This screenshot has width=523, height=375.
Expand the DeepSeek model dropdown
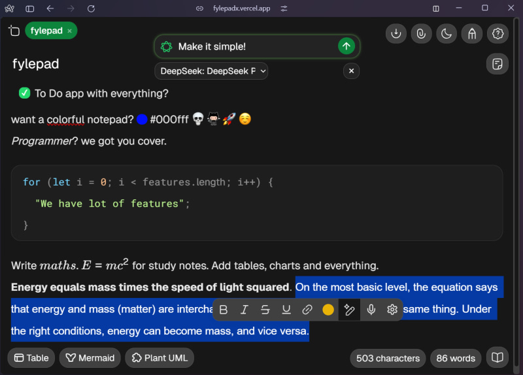[x=211, y=71]
